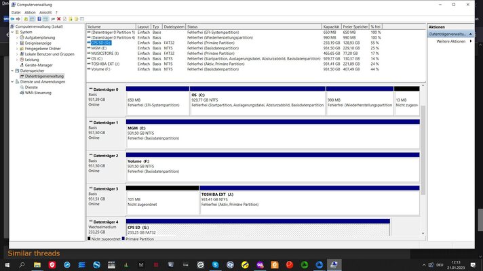Open the Ansicht menu
This screenshot has height=271, width=483.
click(x=45, y=12)
